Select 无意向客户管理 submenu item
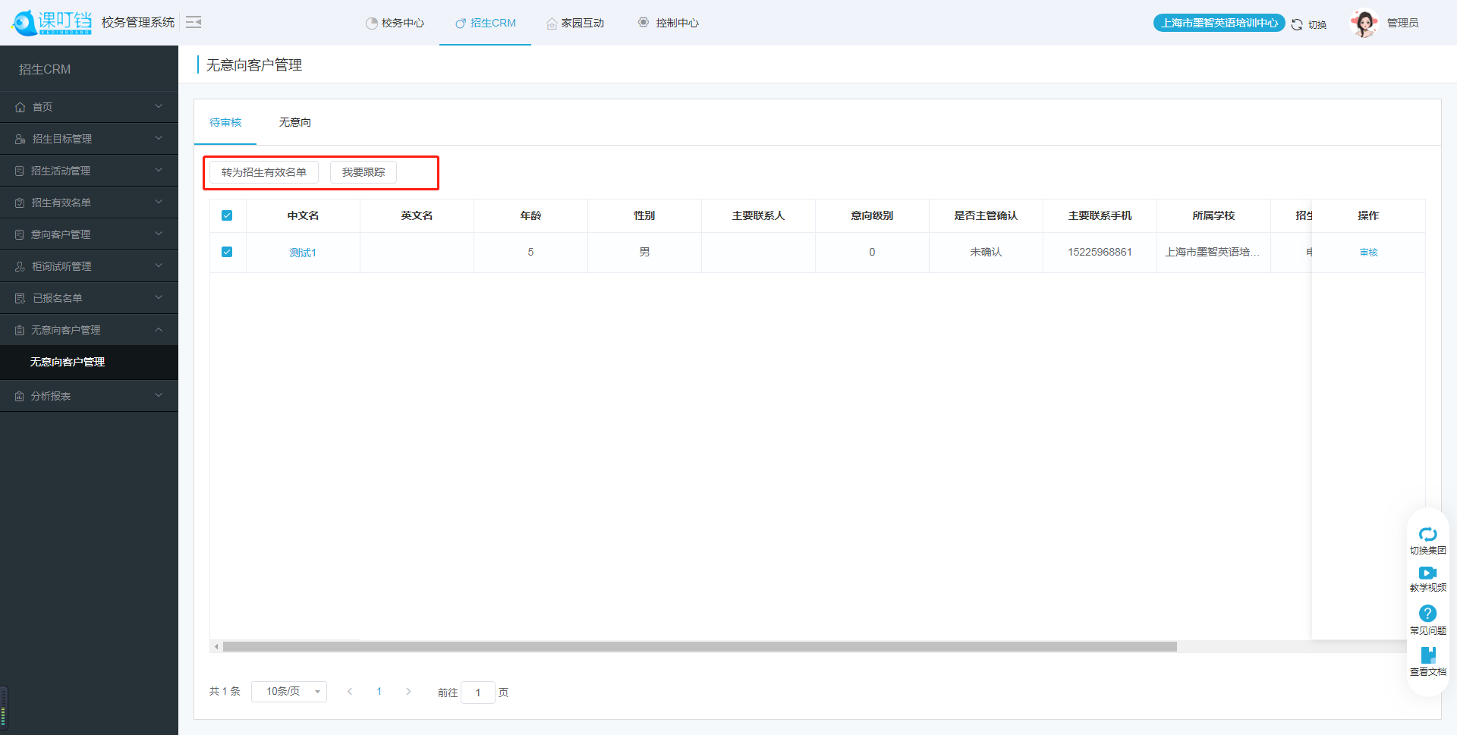The width and height of the screenshot is (1457, 735). [x=89, y=362]
